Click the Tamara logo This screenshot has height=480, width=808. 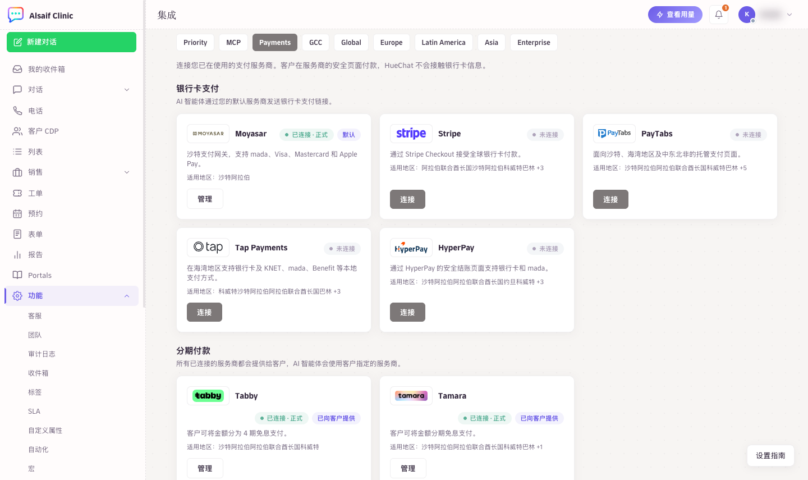click(411, 396)
